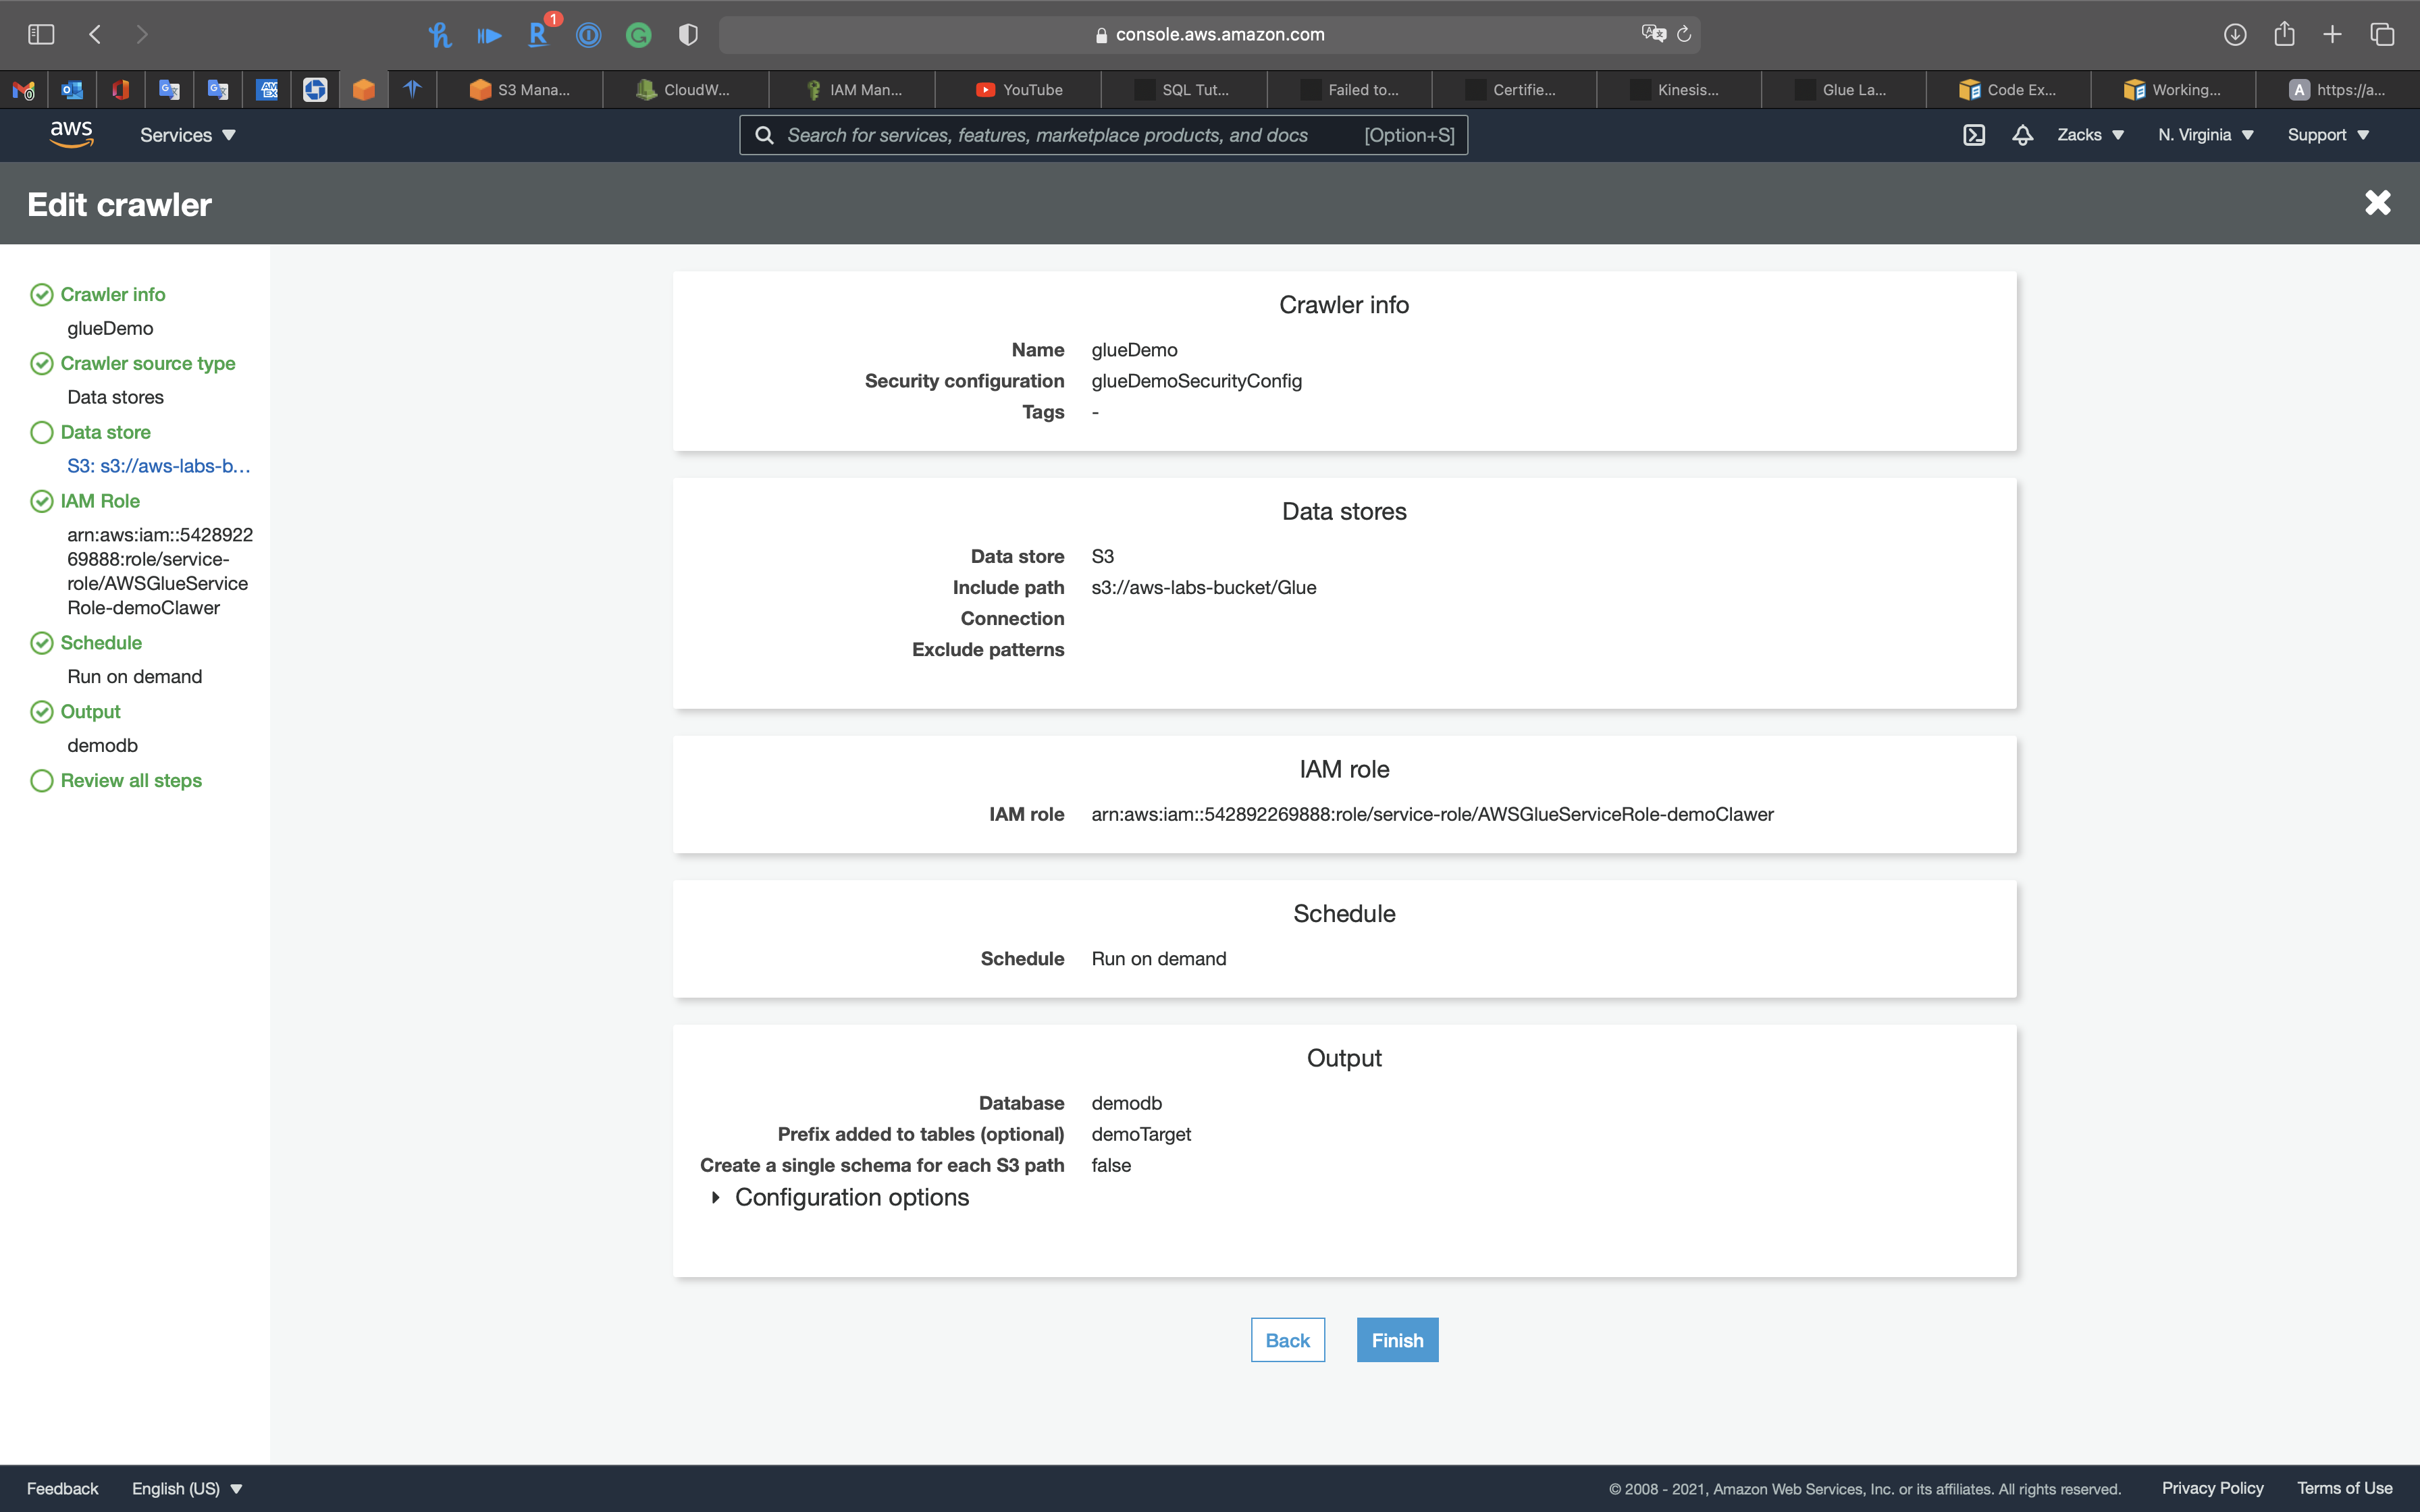Screen dimensions: 2420x1512
Task: Select Review all steps in sidebar
Action: pyautogui.click(x=130, y=780)
